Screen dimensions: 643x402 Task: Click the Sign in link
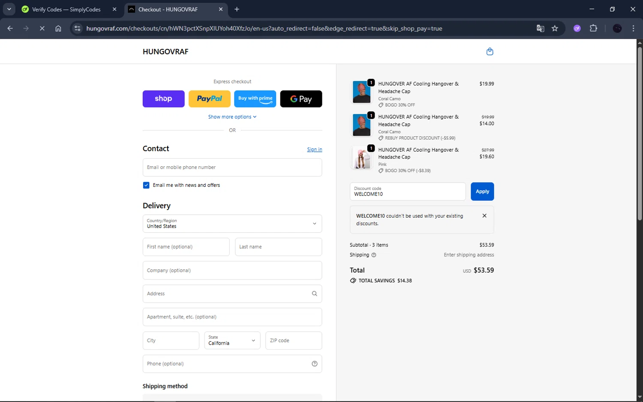(x=314, y=150)
